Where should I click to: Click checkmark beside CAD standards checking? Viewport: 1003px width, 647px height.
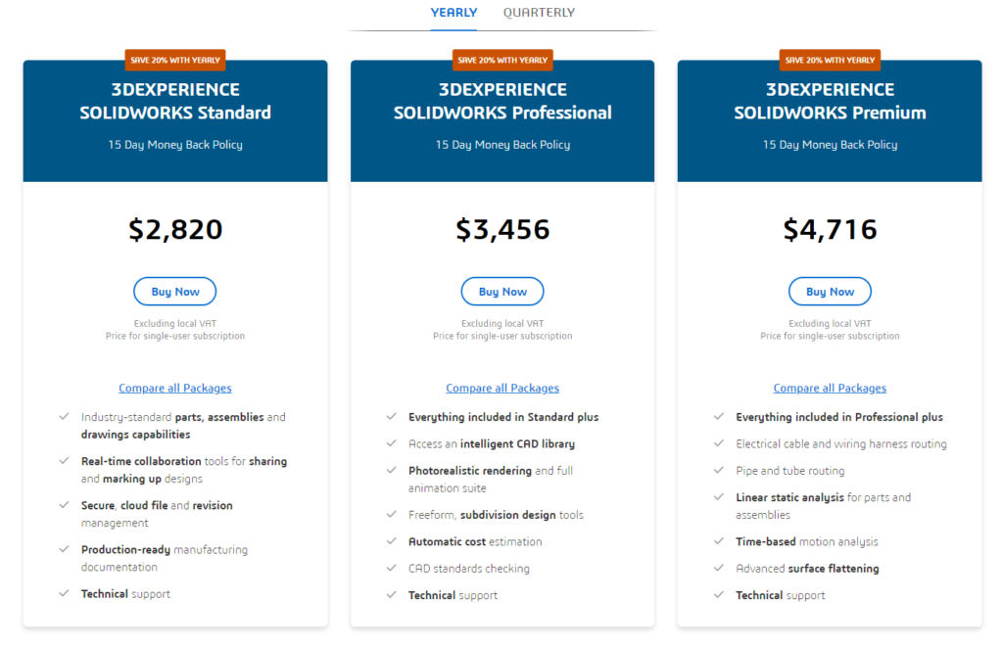(x=392, y=569)
